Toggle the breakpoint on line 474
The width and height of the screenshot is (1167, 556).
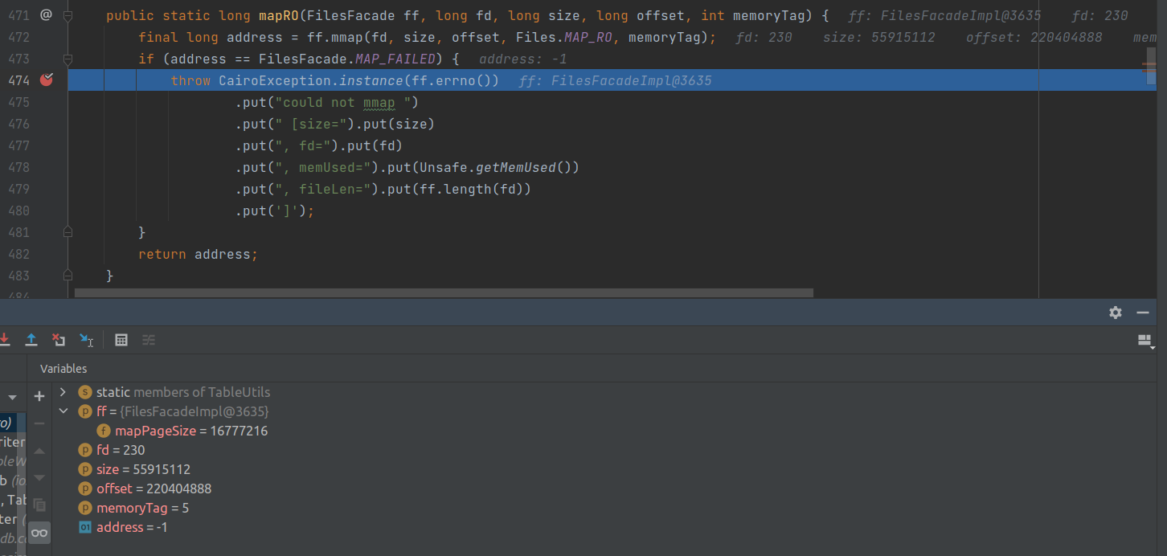[x=47, y=80]
